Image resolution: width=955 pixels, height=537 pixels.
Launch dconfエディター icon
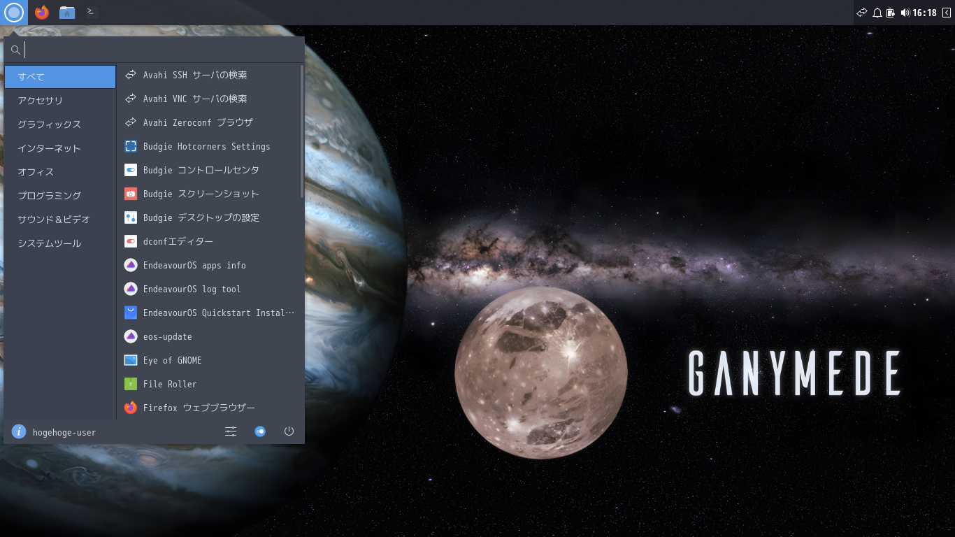point(131,241)
